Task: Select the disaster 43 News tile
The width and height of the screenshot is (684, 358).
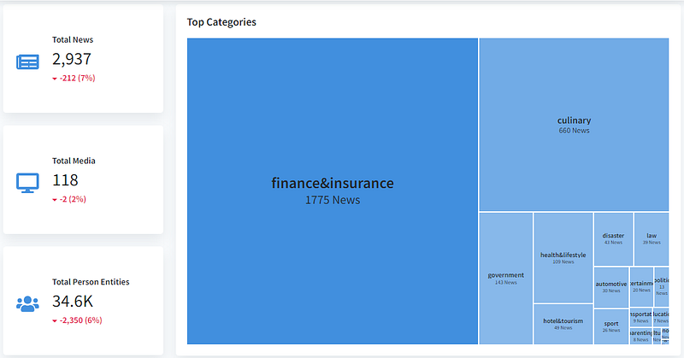Action: 613,239
